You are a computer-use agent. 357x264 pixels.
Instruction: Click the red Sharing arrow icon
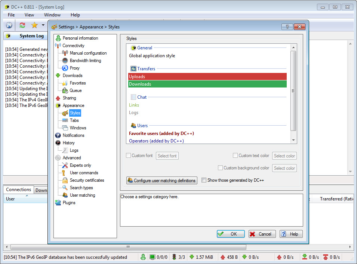point(58,98)
